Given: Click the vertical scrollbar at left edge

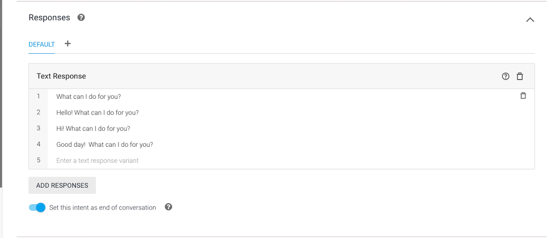Looking at the screenshot, I should tap(1, 94).
